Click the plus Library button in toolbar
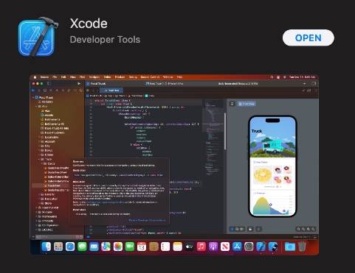Image resolution: width=355 pixels, height=273 pixels. 305,84
